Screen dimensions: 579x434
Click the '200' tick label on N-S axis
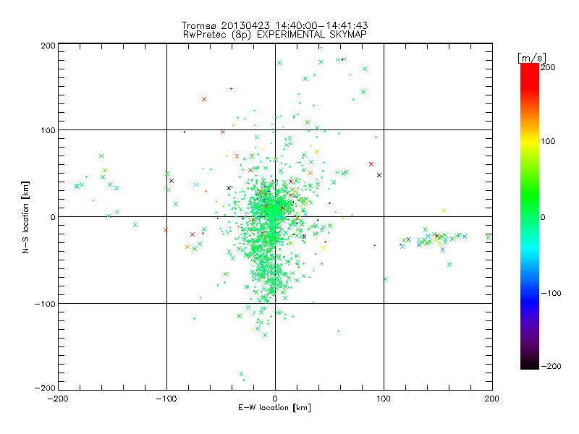click(x=48, y=46)
